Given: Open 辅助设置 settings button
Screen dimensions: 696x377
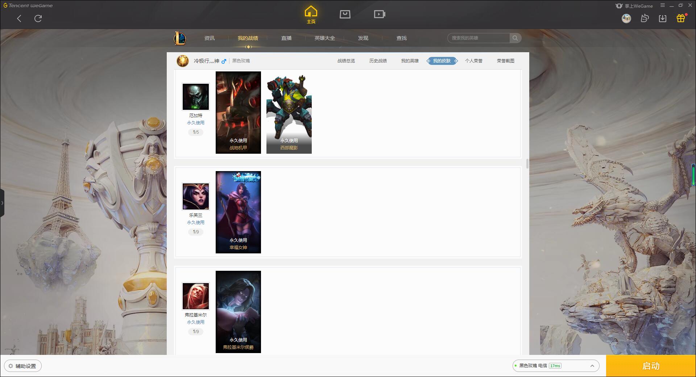Looking at the screenshot, I should [22, 366].
